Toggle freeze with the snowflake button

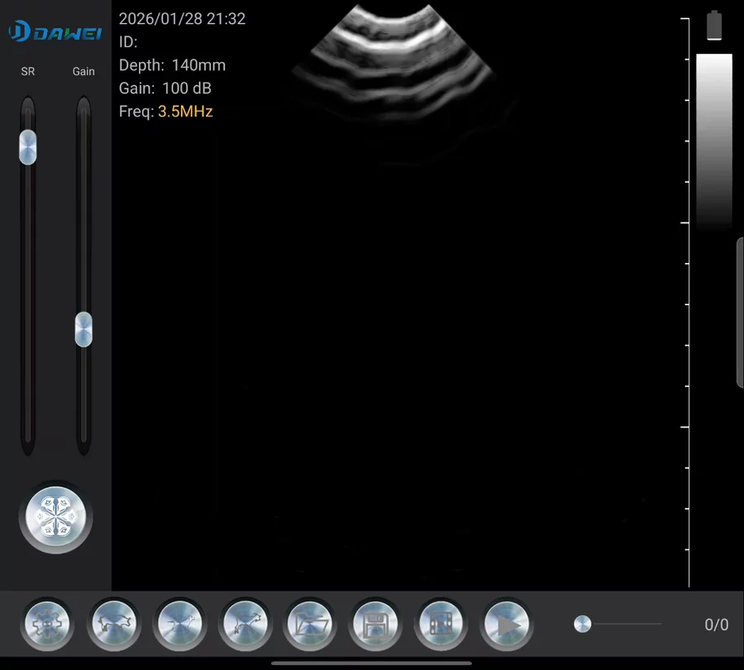click(x=55, y=517)
